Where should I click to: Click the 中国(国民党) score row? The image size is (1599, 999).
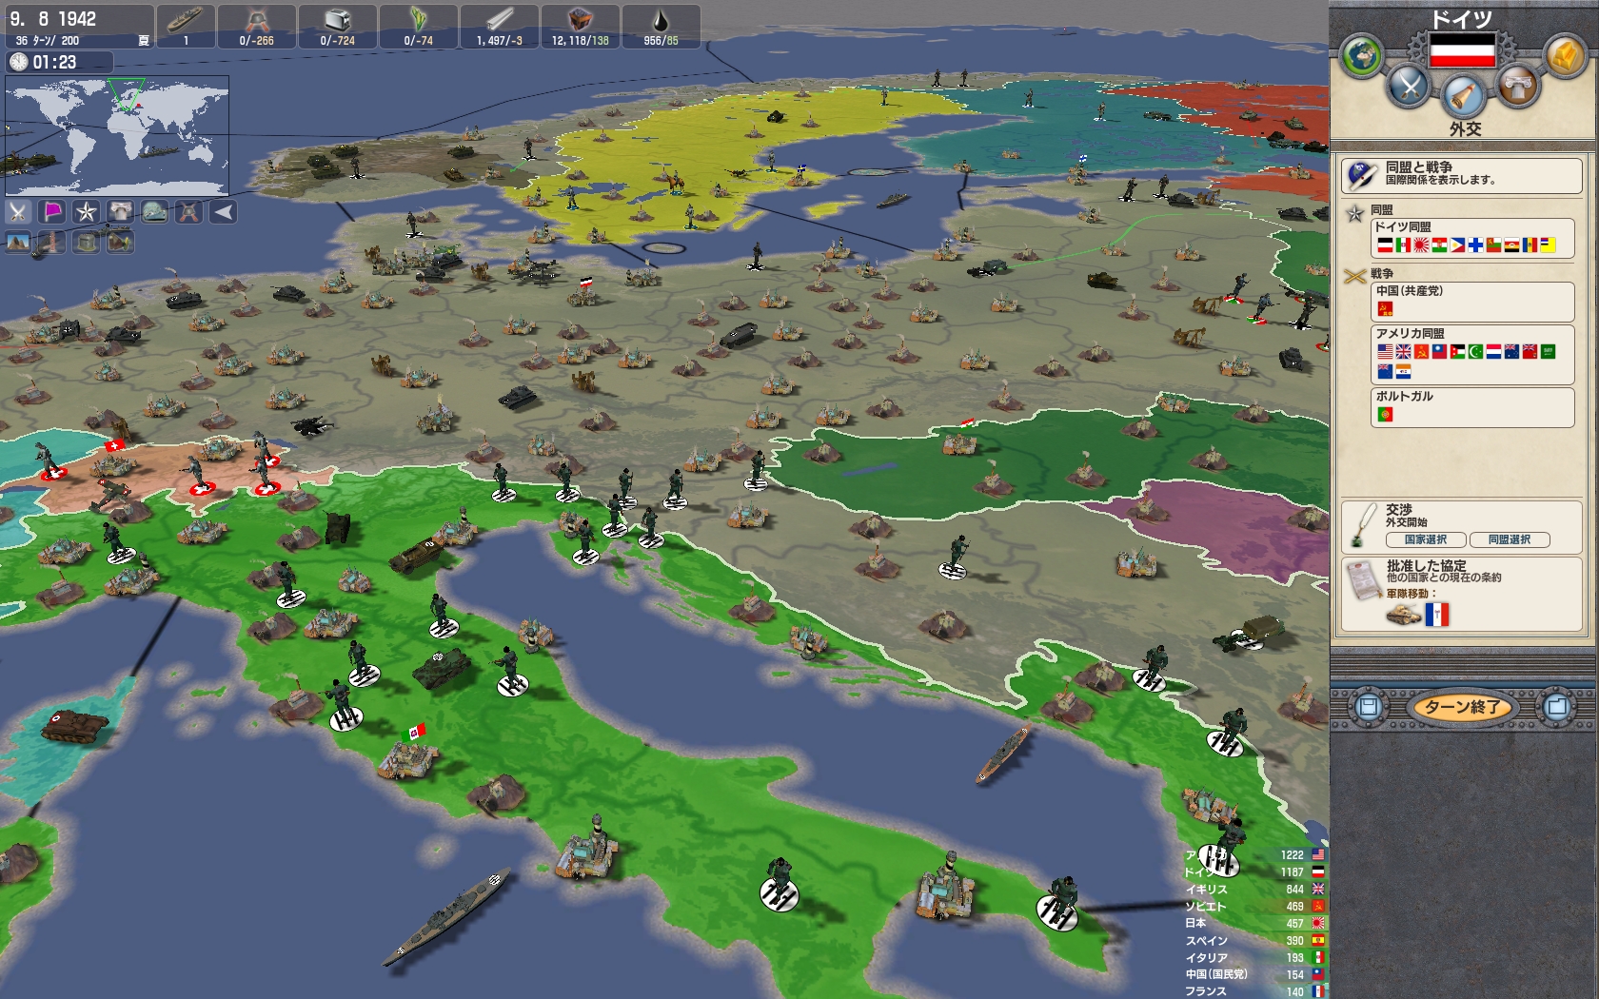pyautogui.click(x=1254, y=975)
